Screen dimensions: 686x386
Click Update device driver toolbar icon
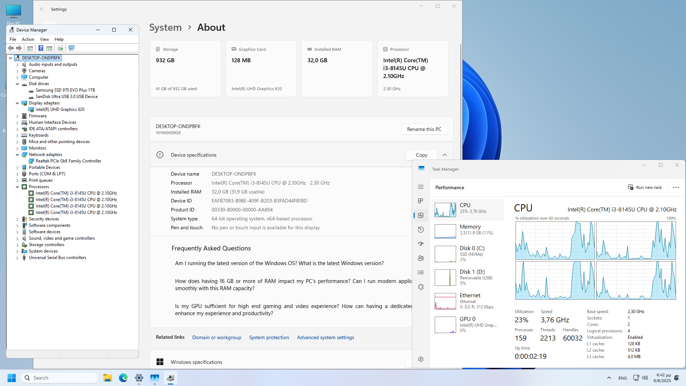tap(60, 48)
